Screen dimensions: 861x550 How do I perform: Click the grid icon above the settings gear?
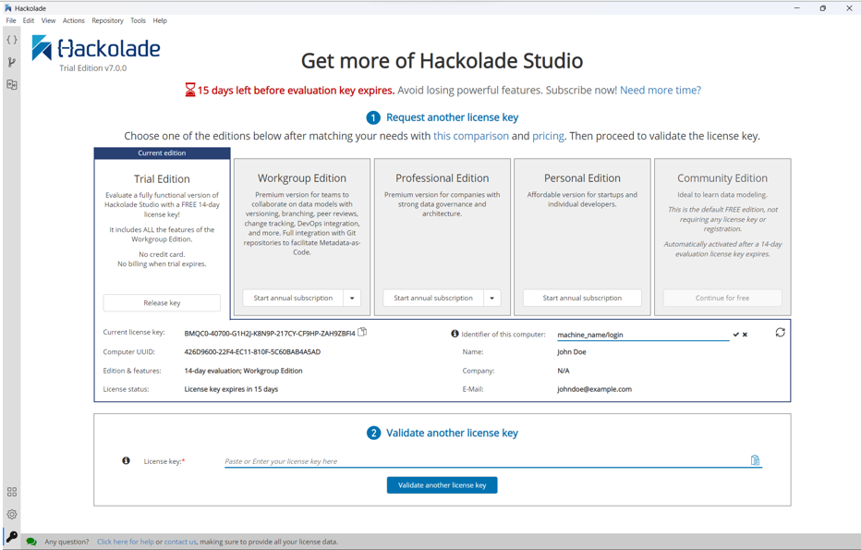(x=12, y=493)
